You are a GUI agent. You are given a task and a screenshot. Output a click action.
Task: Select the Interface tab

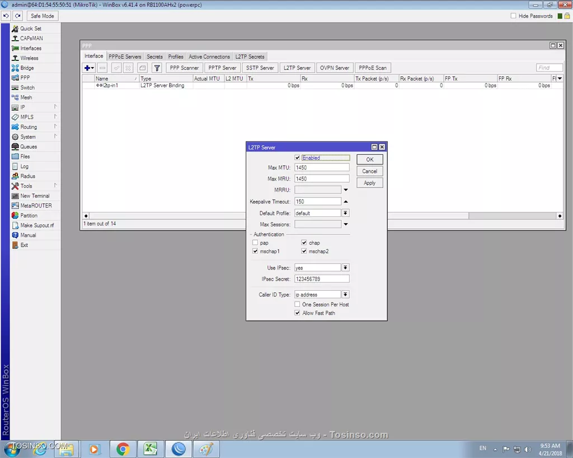tap(93, 56)
